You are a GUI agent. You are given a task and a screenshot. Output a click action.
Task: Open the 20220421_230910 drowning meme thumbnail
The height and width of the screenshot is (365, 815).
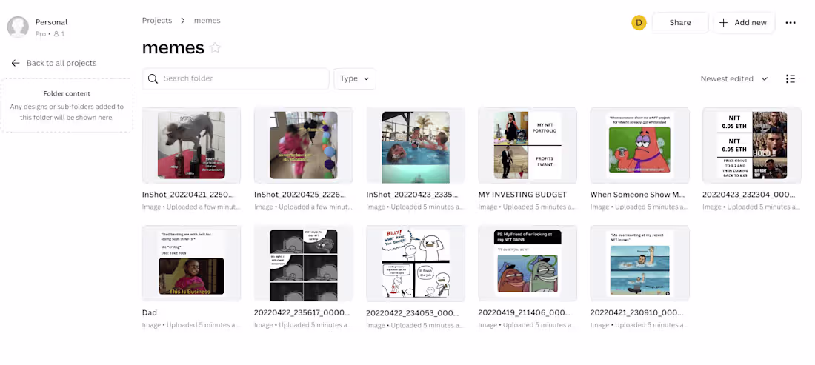[640, 264]
